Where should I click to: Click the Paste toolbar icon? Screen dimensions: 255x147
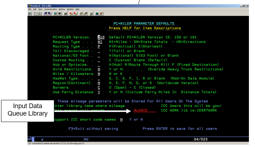point(40,14)
